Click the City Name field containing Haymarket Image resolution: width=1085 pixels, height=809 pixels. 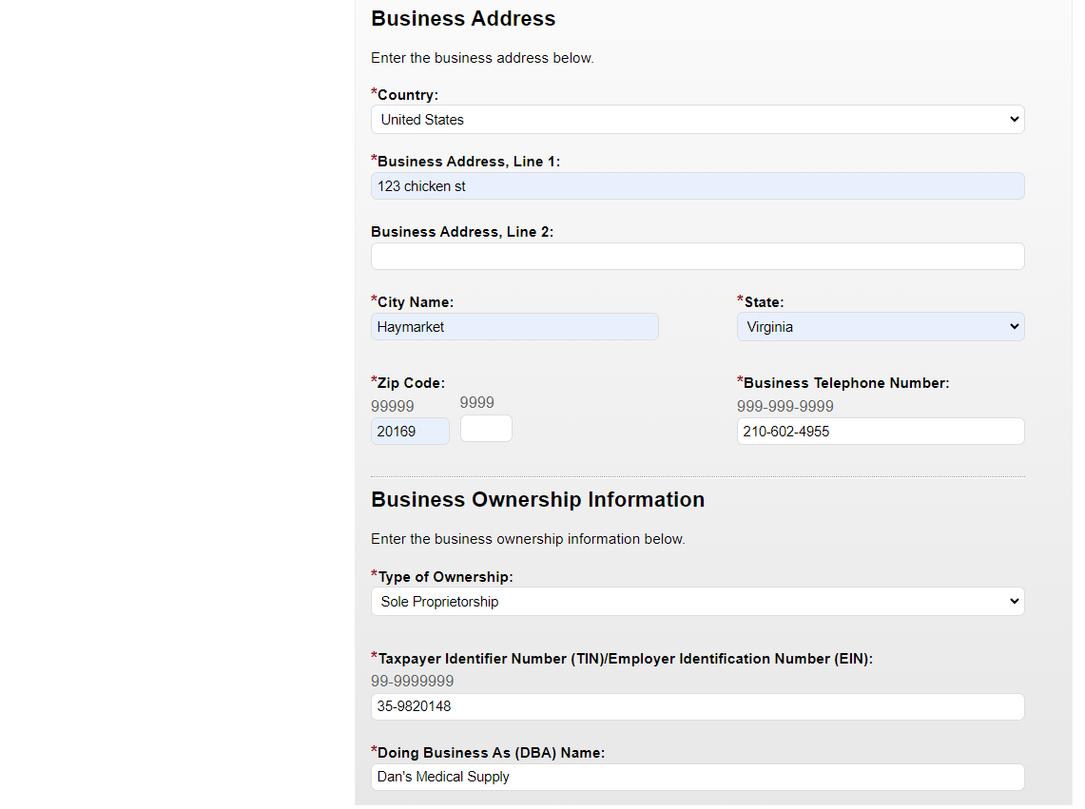[514, 327]
